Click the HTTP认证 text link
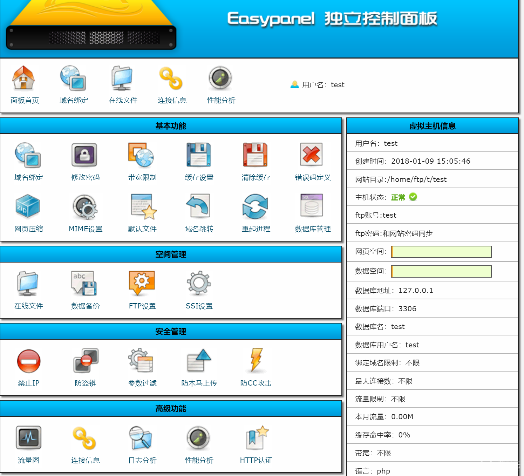This screenshot has height=476, width=524. pyautogui.click(x=256, y=460)
